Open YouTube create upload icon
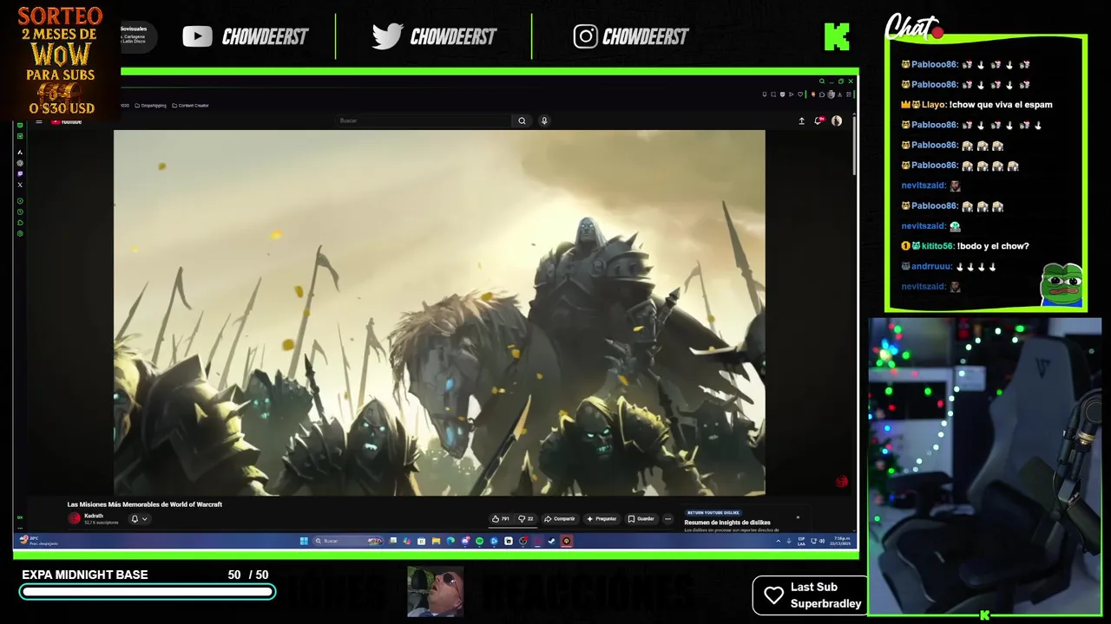Screen dimensions: 1111x624 point(801,120)
